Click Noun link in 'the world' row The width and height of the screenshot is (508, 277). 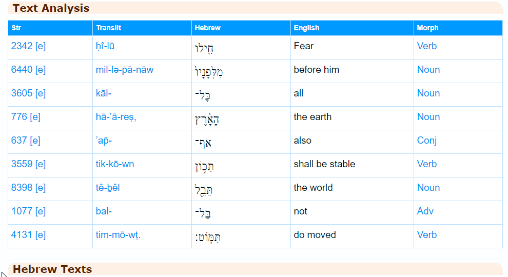tap(428, 188)
